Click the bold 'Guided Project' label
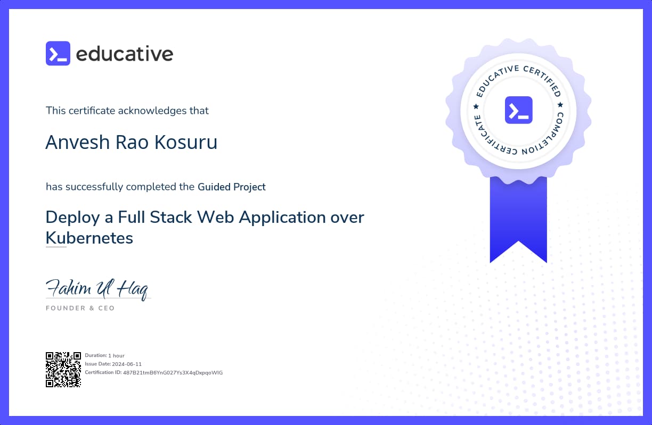The image size is (652, 425). tap(232, 187)
